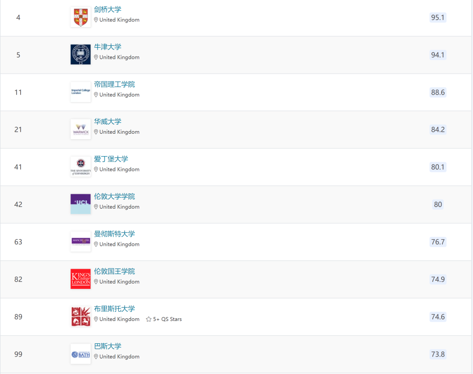The width and height of the screenshot is (473, 374).
Task: Select rank number 63
Action: point(18,242)
